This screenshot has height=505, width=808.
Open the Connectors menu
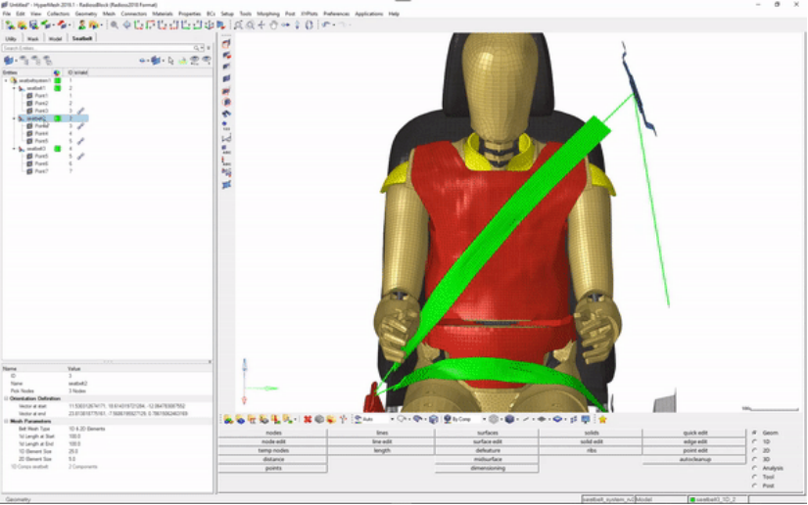(x=133, y=14)
